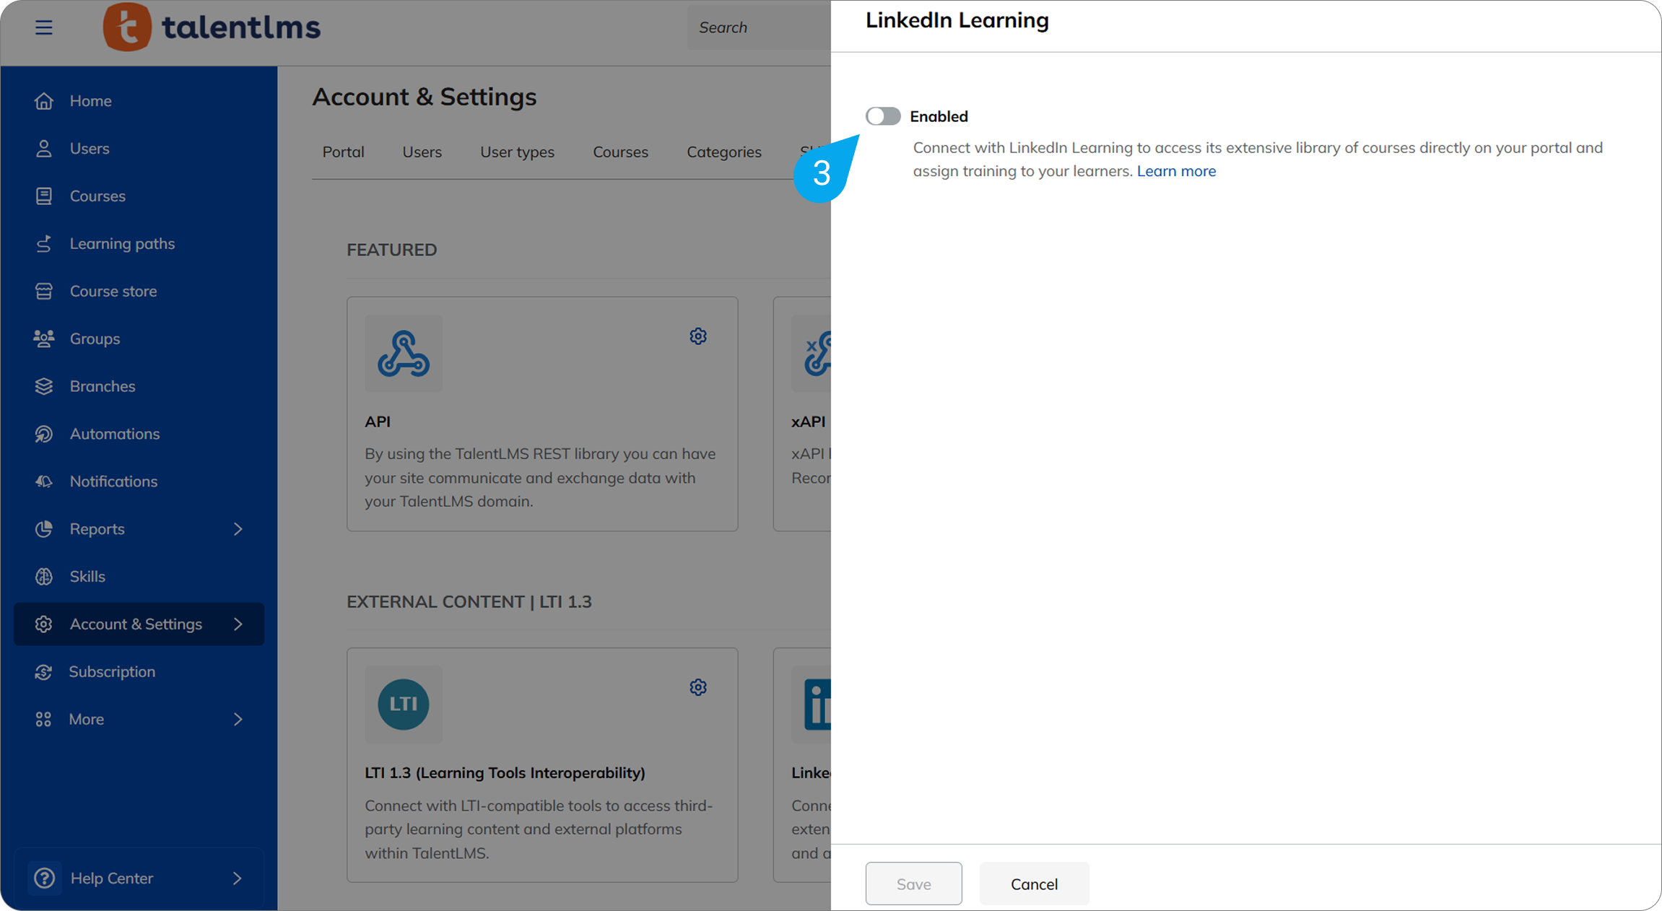
Task: Go to Automations in sidebar
Action: point(114,434)
